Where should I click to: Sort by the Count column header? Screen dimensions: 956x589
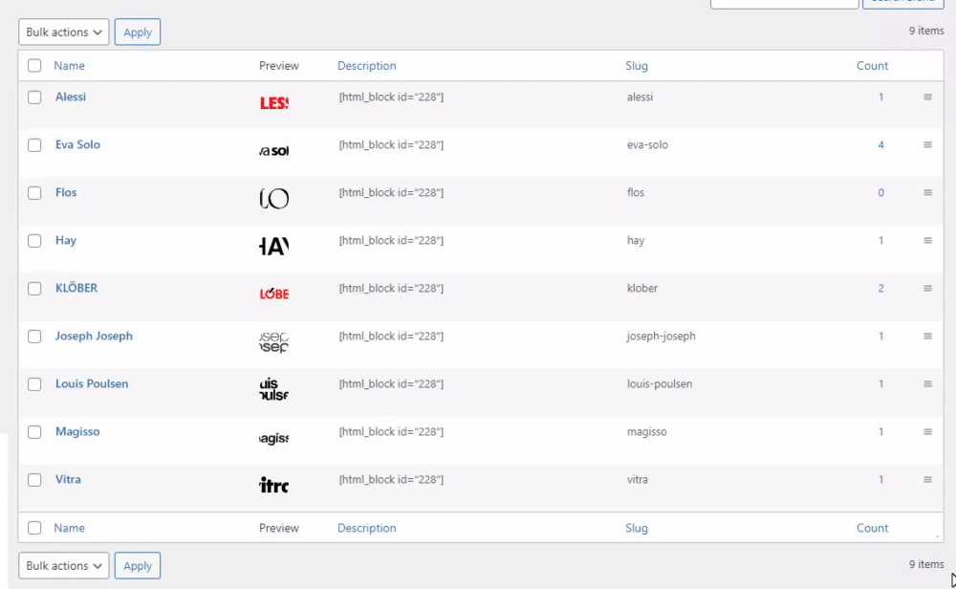pos(872,65)
